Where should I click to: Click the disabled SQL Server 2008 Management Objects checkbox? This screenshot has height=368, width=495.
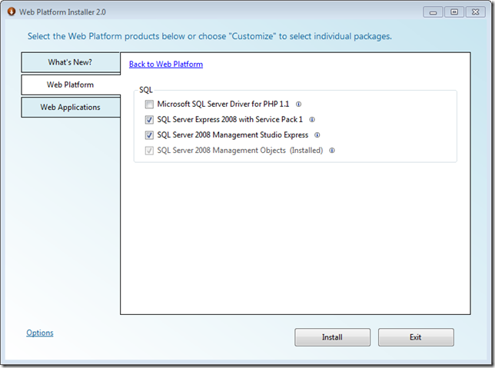coord(149,151)
